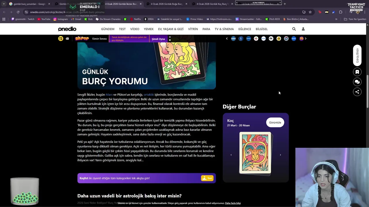Open the Kick bookmark
This screenshot has width=369, height=207.
point(89,19)
